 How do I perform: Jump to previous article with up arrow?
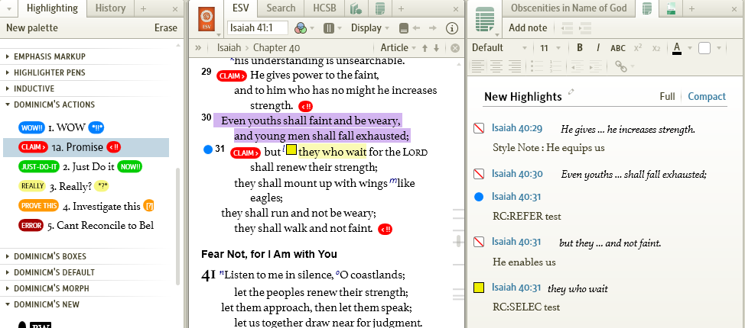(x=425, y=47)
